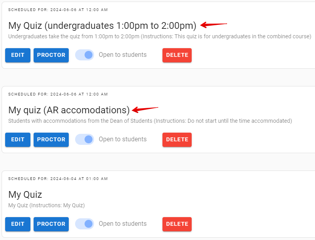Click 'Open to students' label on AR accomodations quiz

pyautogui.click(x=123, y=139)
